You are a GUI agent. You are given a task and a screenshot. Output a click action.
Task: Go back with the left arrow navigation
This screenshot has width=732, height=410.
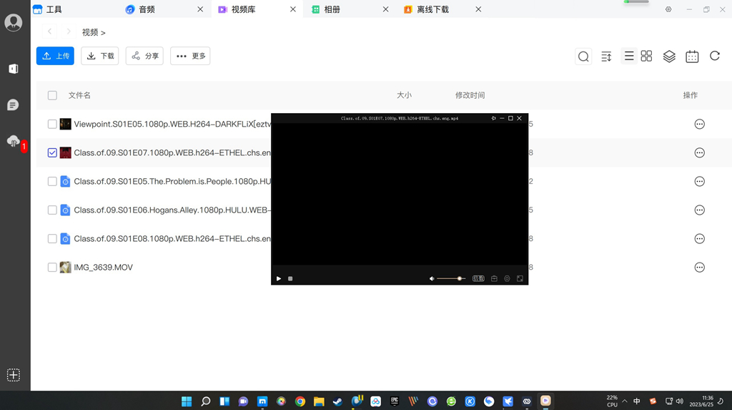tap(49, 31)
